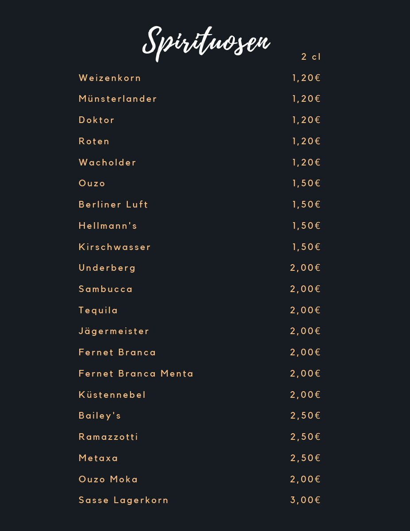The image size is (410, 531).
Task: Click the 2,50€ price beside Bailey's
Action: point(305,416)
